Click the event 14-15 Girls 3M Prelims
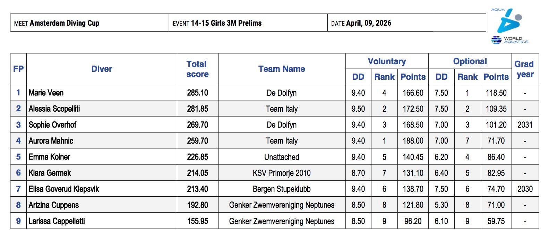 226,23
